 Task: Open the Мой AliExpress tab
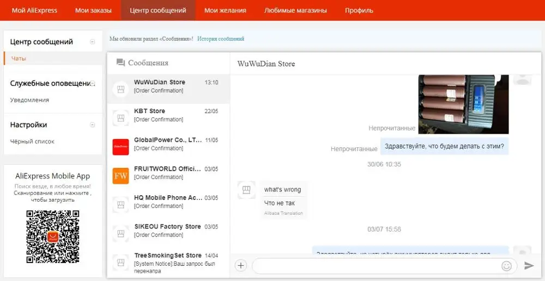tap(34, 10)
